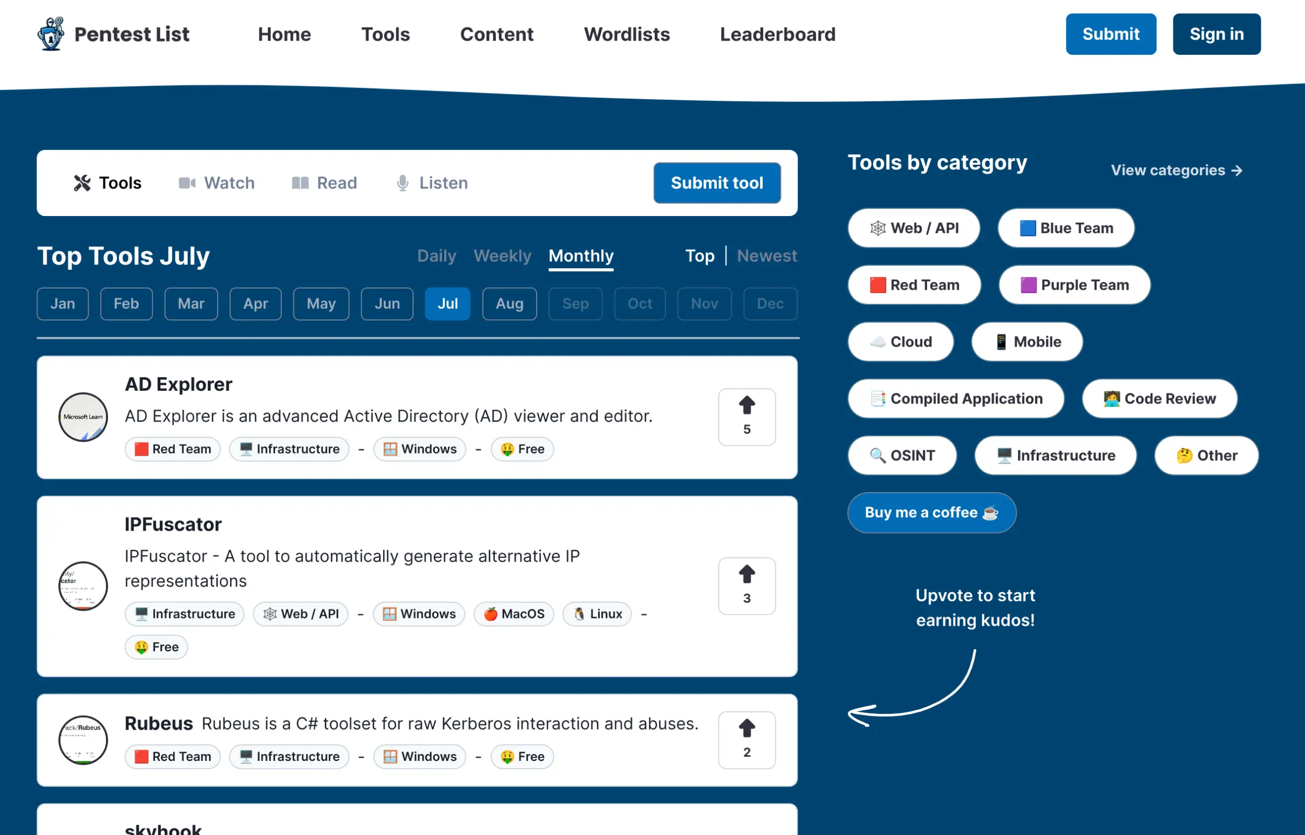The image size is (1305, 835).
Task: Open the IPFuscator circular thumbnail
Action: point(83,586)
